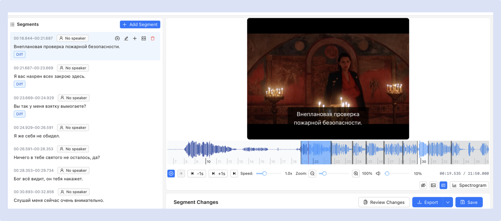
Task: Click segment text 'Вы так у меня взятку вымогаете?'
Action: [50, 106]
